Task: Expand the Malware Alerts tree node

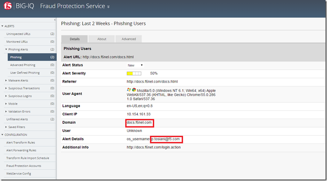Action: [x=6, y=80]
